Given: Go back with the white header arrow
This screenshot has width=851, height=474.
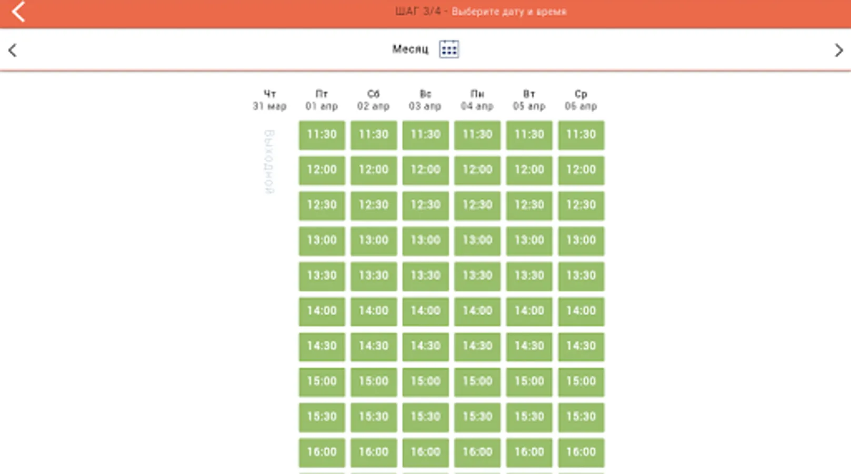Looking at the screenshot, I should pos(18,12).
